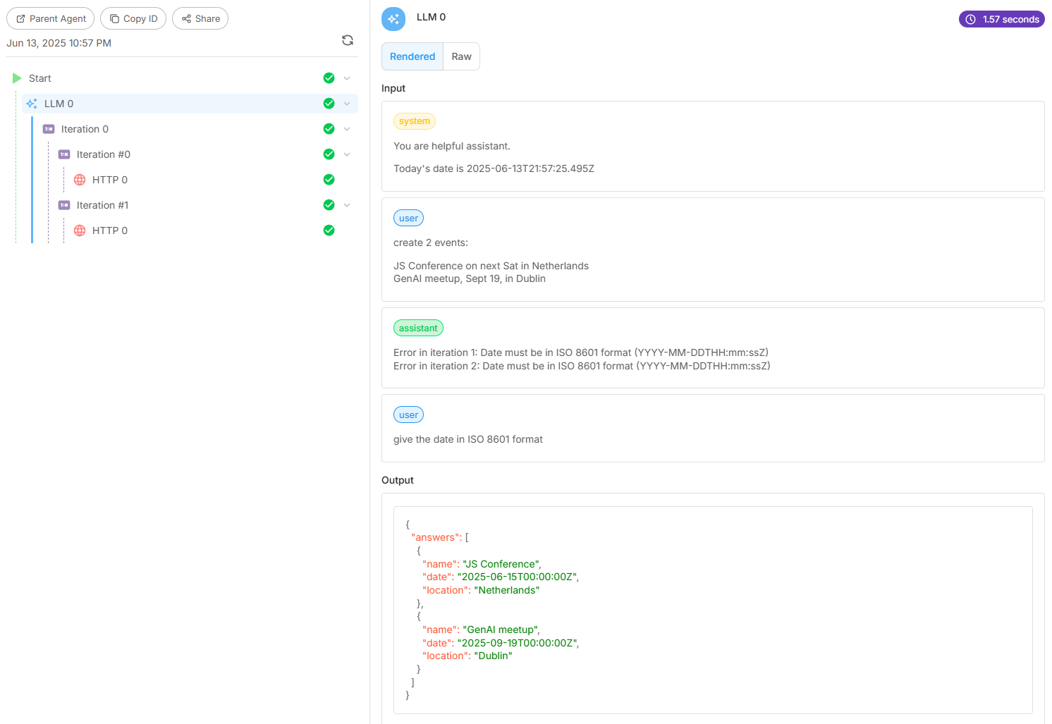Toggle the Iteration #1 chevron
This screenshot has height=724, width=1052.
(x=347, y=205)
